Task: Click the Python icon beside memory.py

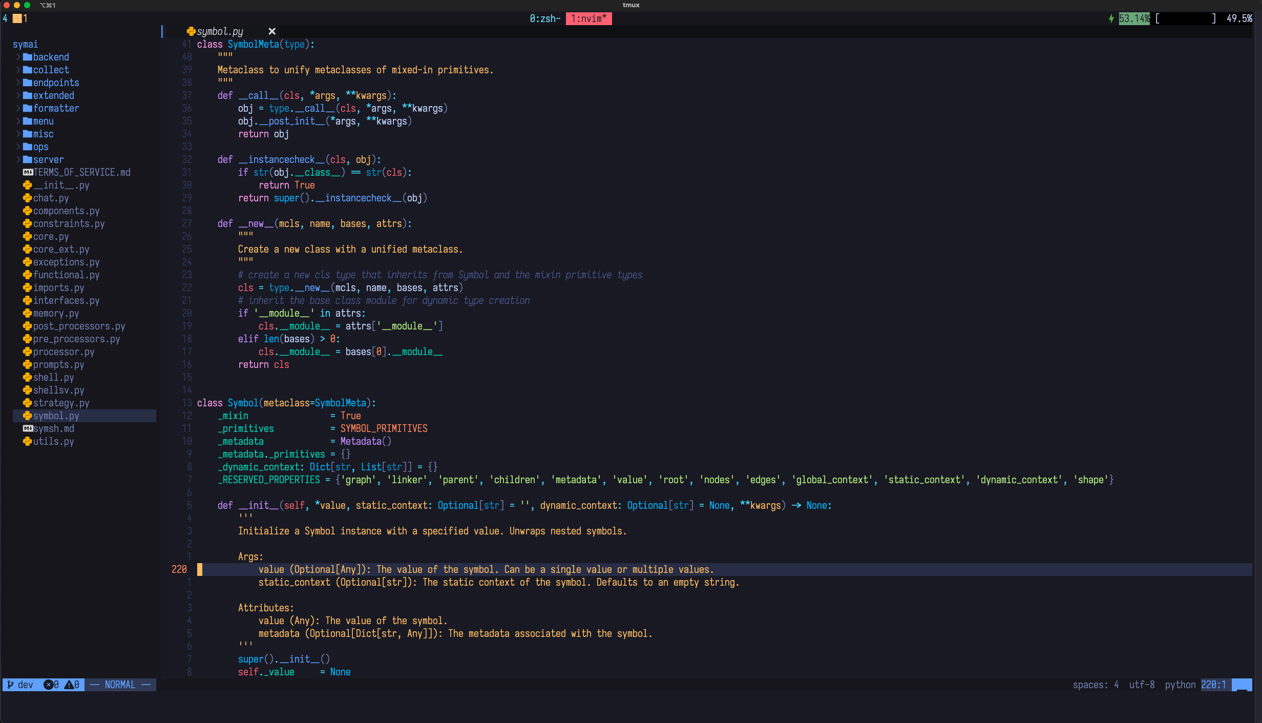Action: coord(28,313)
